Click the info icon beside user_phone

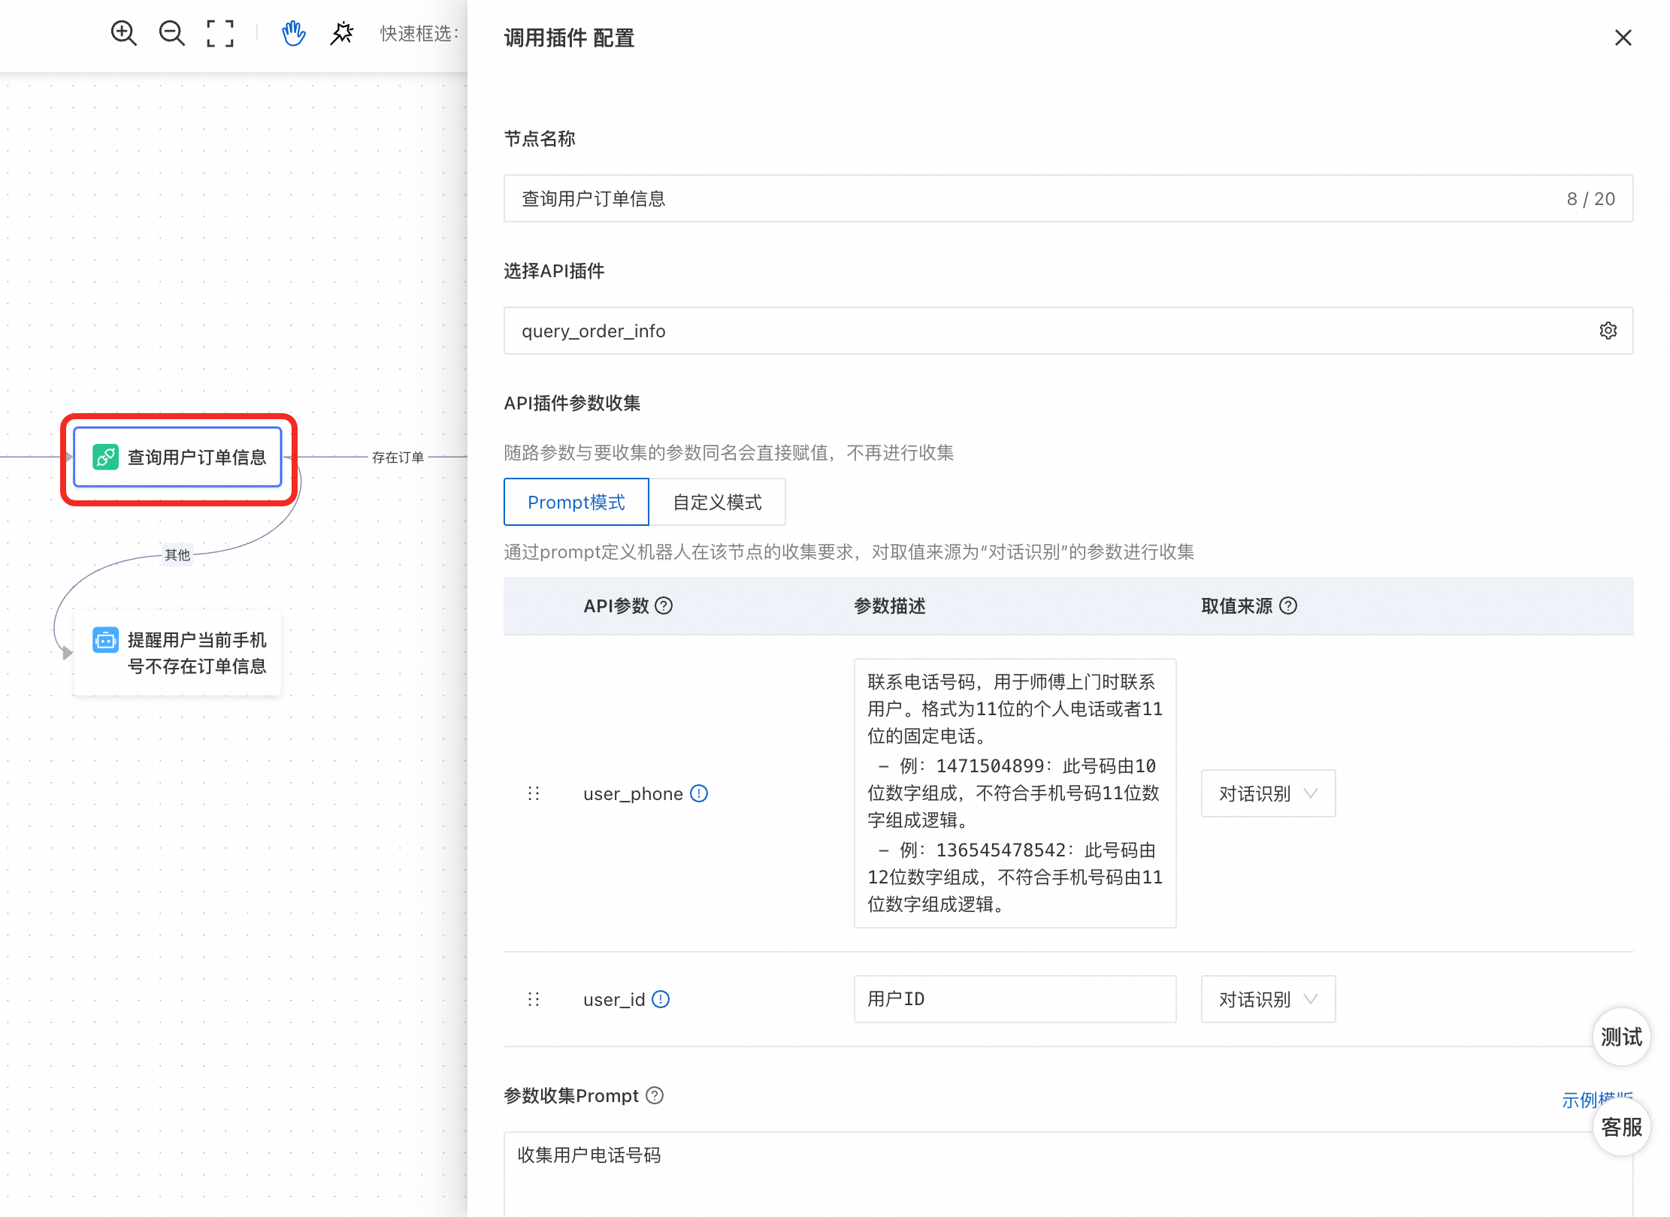click(x=699, y=793)
